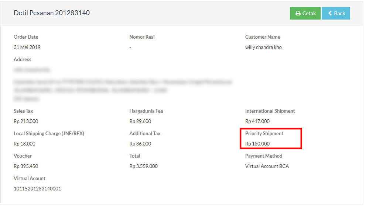The image size is (366, 207).
Task: Click the chevron icon in Back button
Action: pos(330,13)
